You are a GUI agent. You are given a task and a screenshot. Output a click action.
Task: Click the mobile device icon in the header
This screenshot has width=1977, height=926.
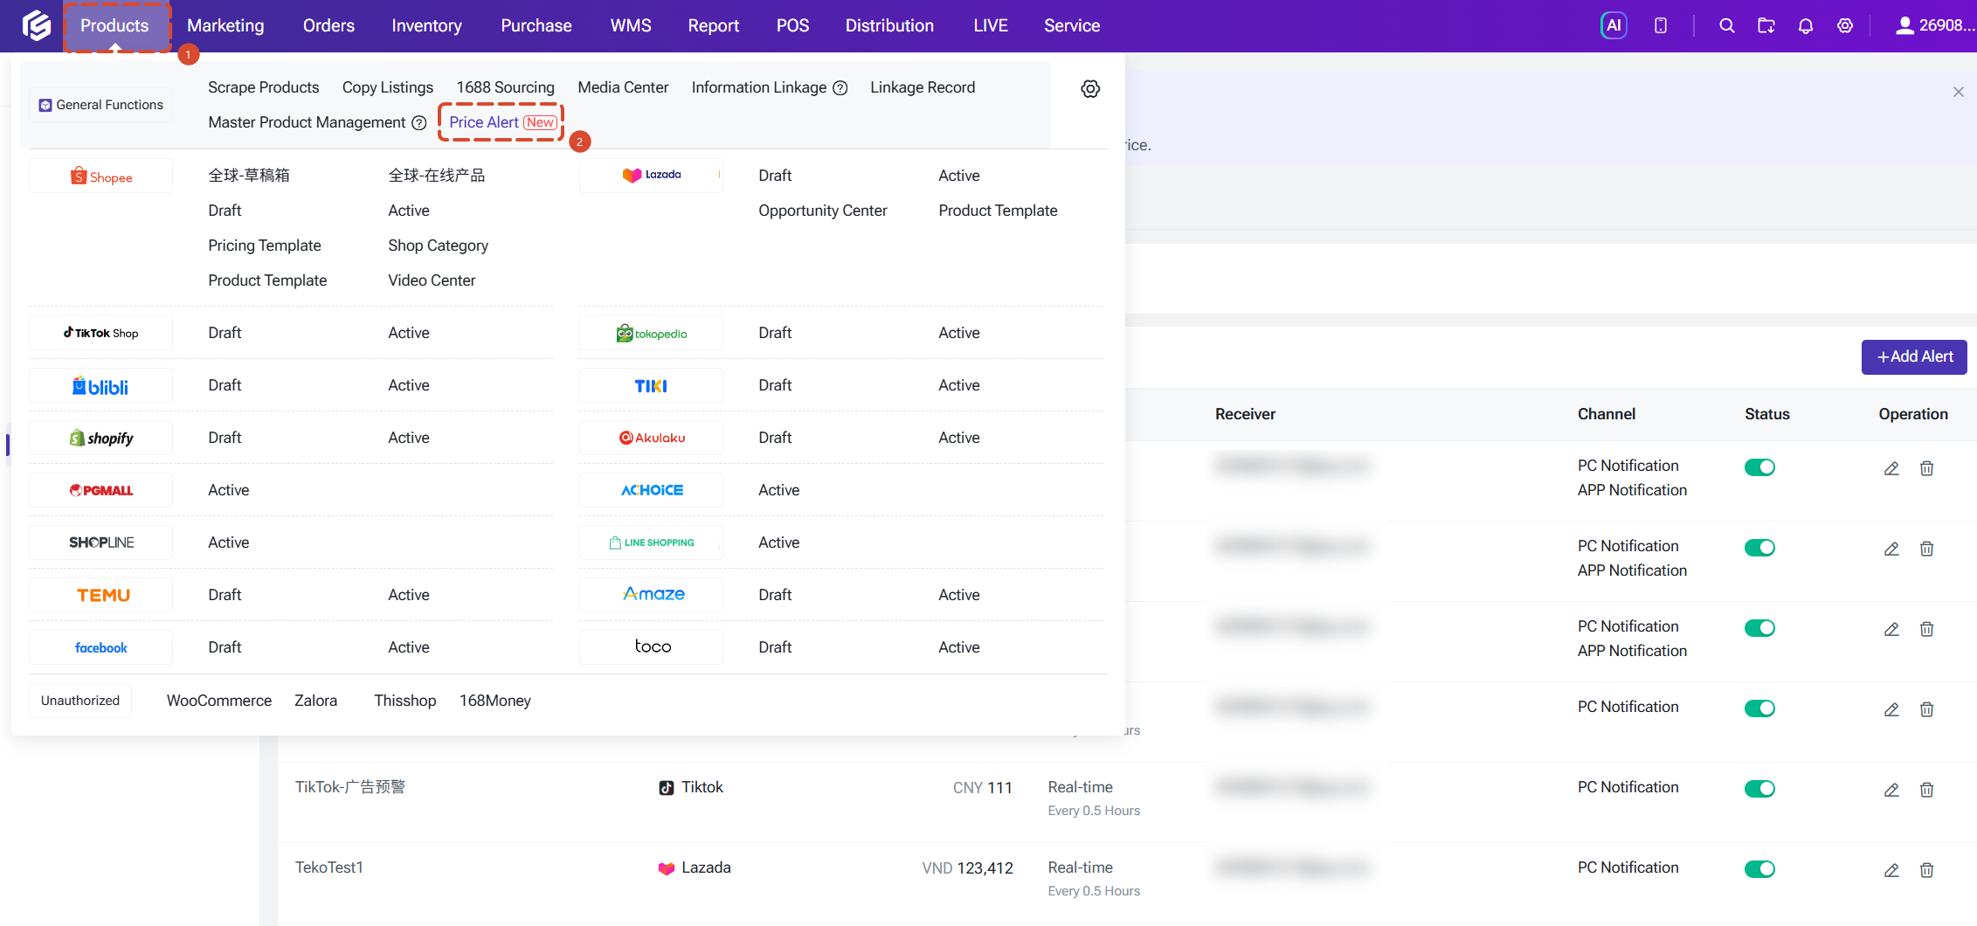[1661, 25]
